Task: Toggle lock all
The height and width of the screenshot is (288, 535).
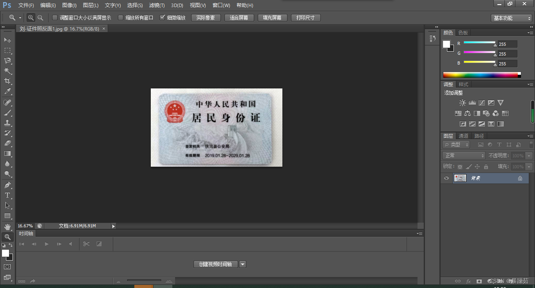Action: (486, 167)
